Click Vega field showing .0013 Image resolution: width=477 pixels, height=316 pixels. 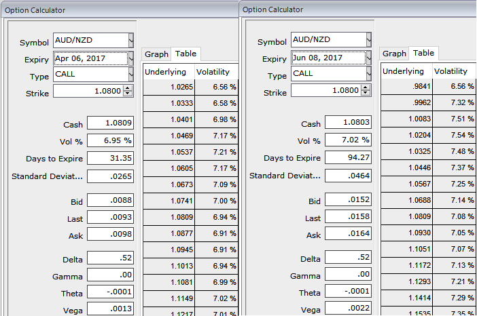pyautogui.click(x=111, y=309)
